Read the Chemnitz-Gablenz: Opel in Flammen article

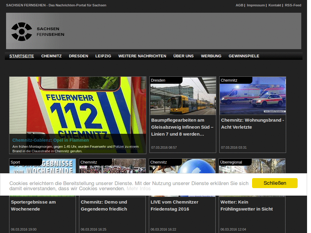[x=51, y=140]
